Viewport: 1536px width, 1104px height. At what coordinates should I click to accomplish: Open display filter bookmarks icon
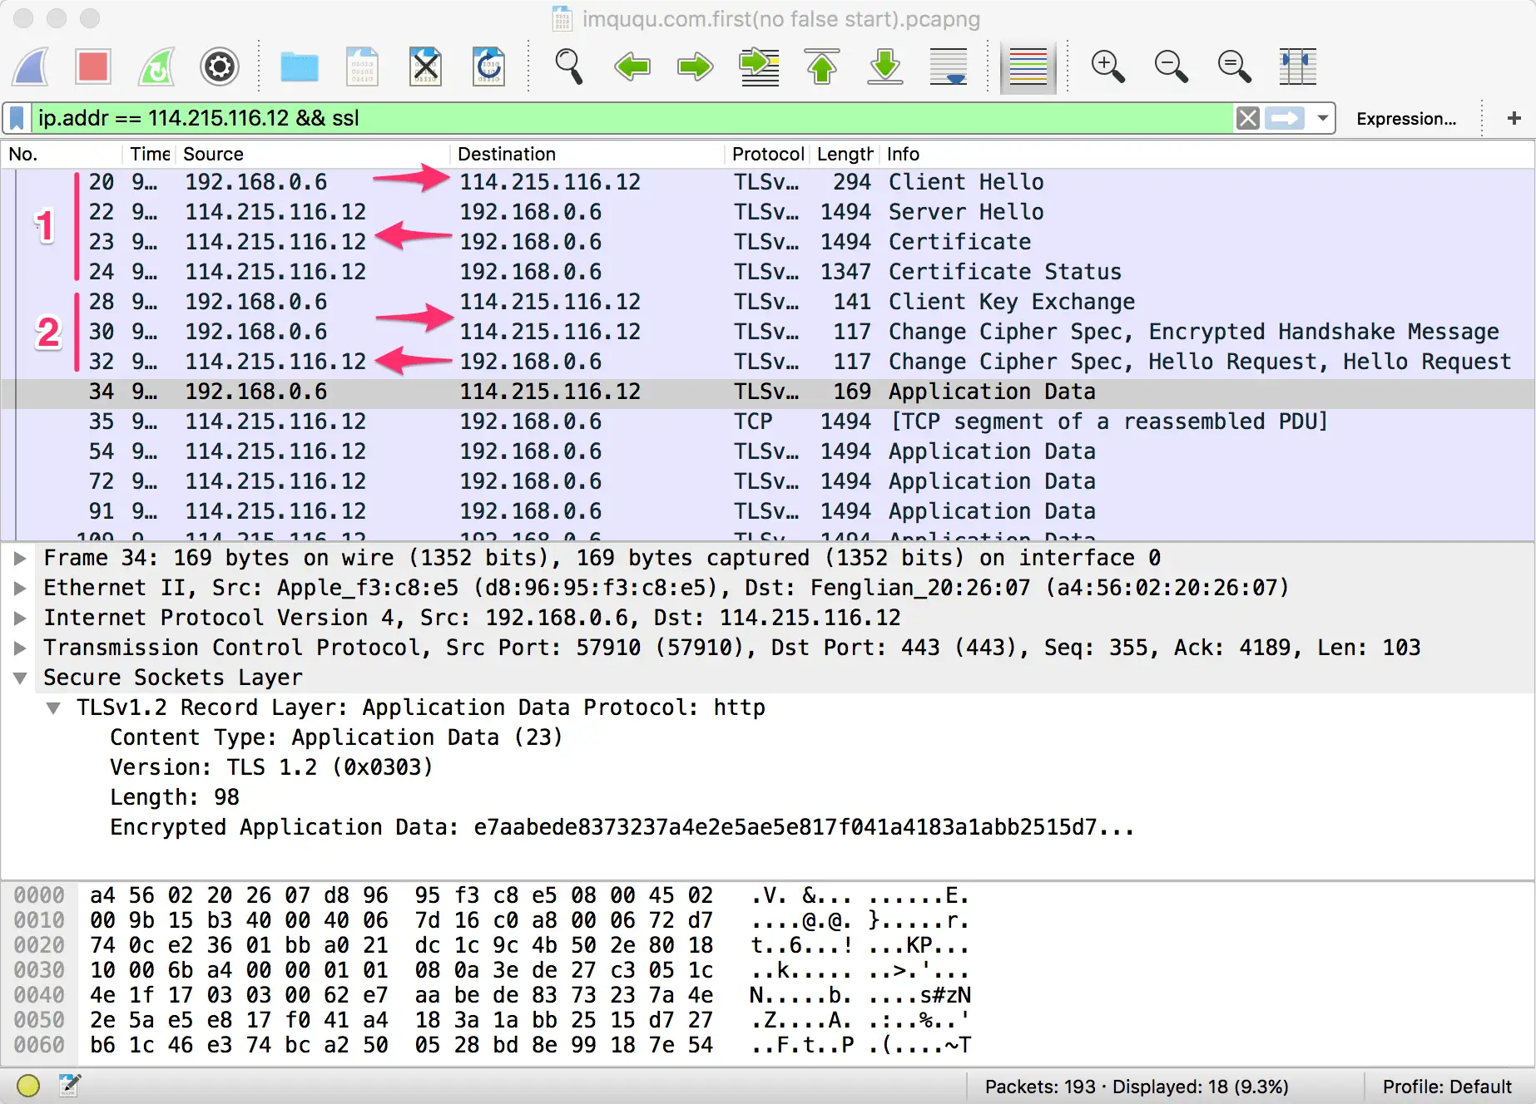click(x=17, y=118)
